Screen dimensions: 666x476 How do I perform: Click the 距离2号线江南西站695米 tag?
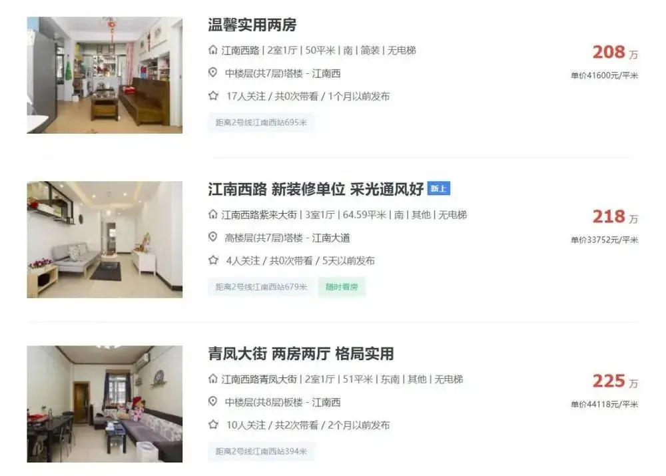(261, 122)
